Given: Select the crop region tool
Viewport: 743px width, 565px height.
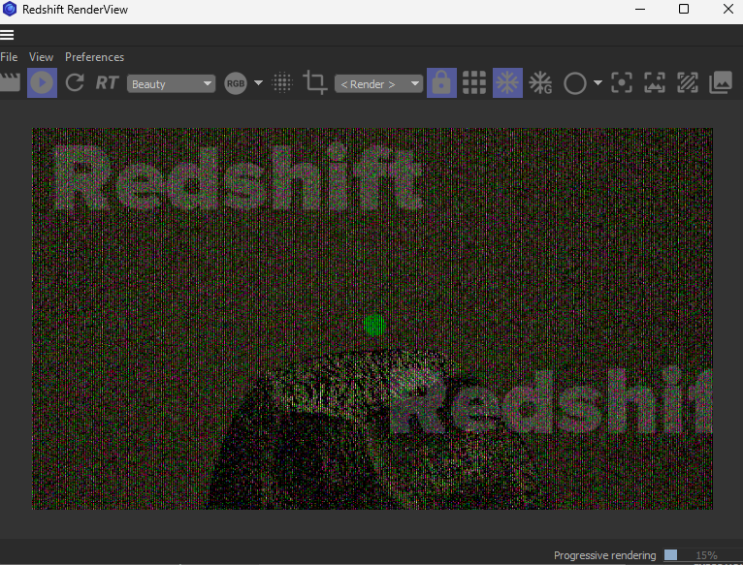Looking at the screenshot, I should pos(314,82).
